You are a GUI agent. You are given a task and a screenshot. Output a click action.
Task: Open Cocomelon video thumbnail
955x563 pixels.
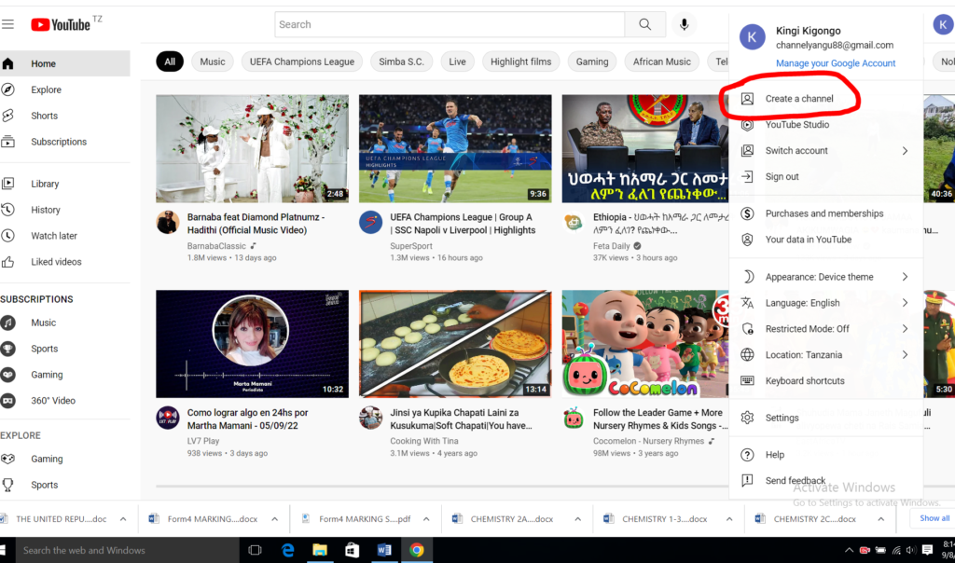pos(645,344)
